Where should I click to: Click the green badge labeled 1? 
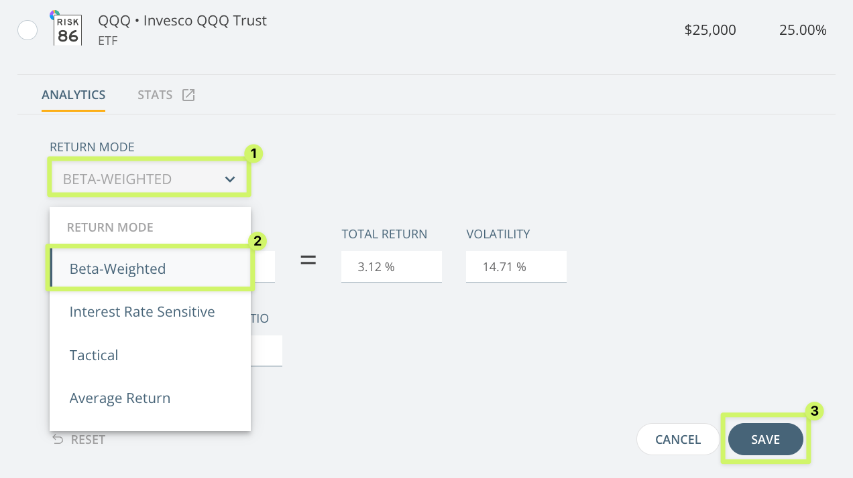coord(253,153)
